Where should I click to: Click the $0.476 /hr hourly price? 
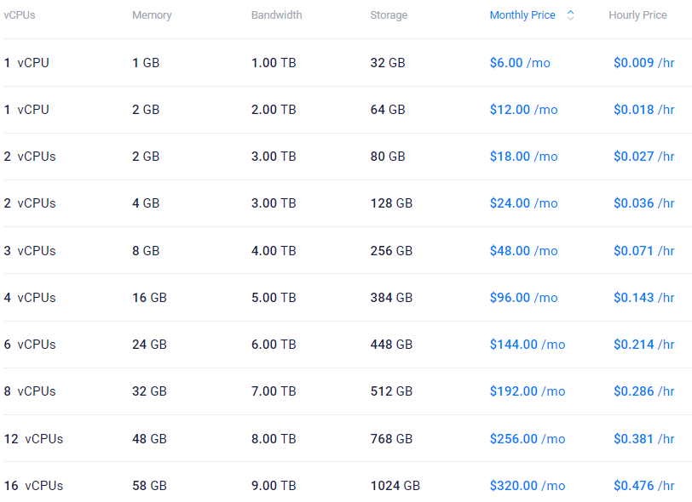(643, 486)
